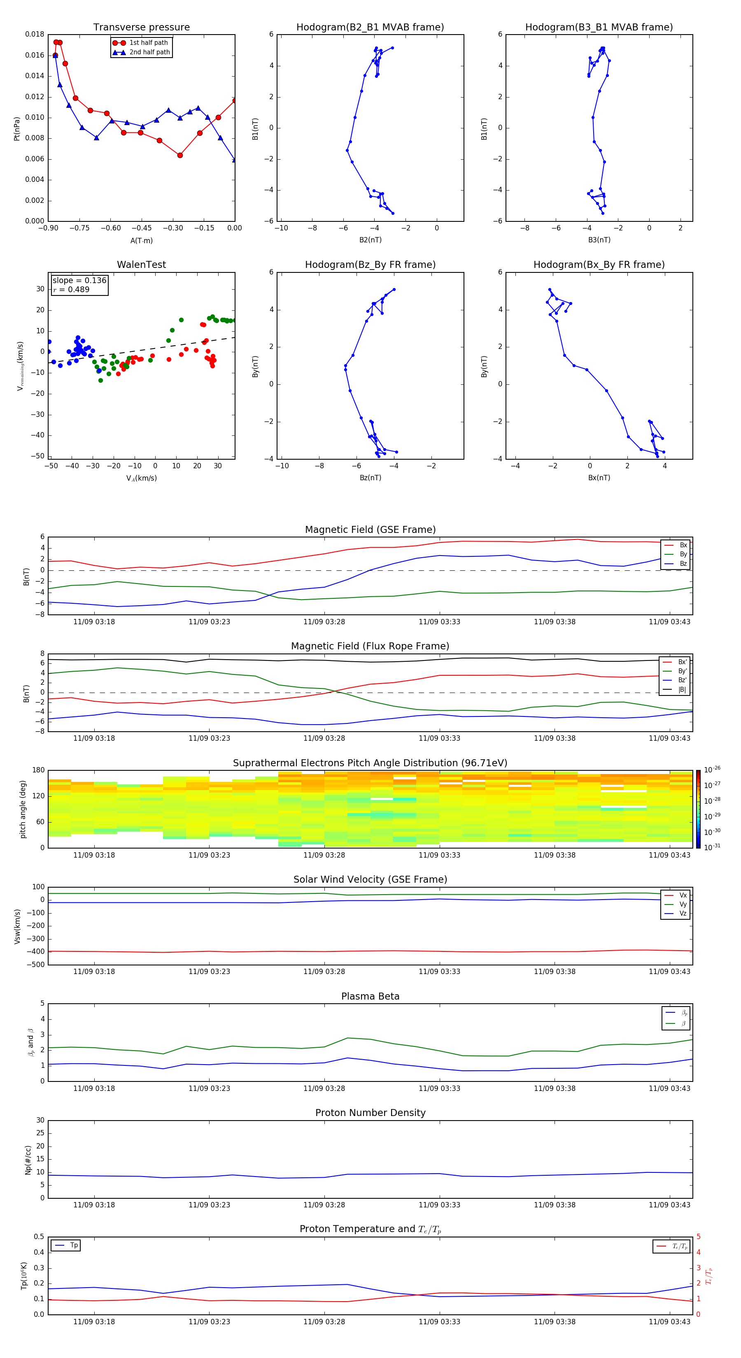Click the "B2(nT)" x-axis label

[370, 240]
